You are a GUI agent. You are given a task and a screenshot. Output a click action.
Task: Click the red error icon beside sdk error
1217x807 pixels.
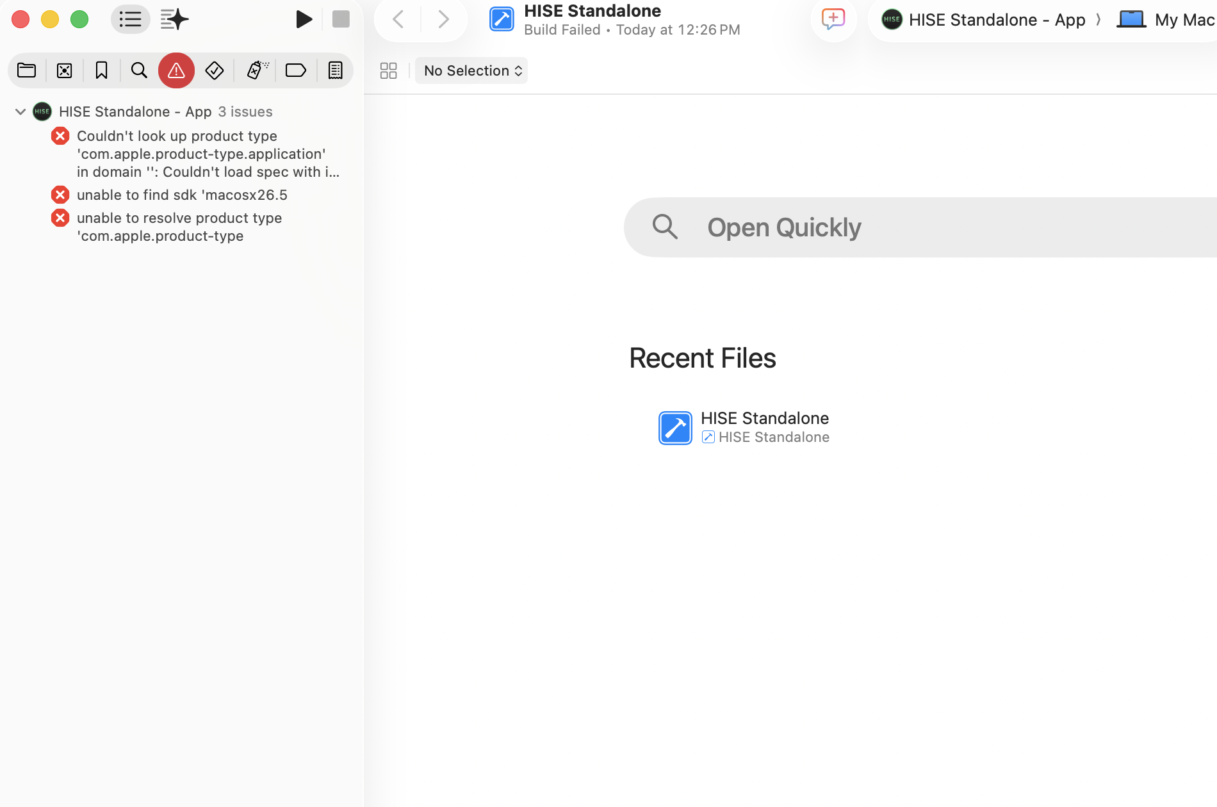(60, 194)
